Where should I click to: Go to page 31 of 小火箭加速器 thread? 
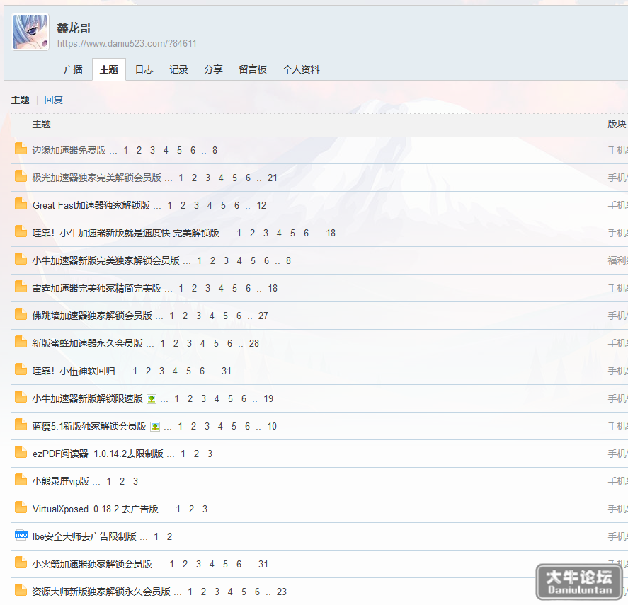[x=263, y=565]
